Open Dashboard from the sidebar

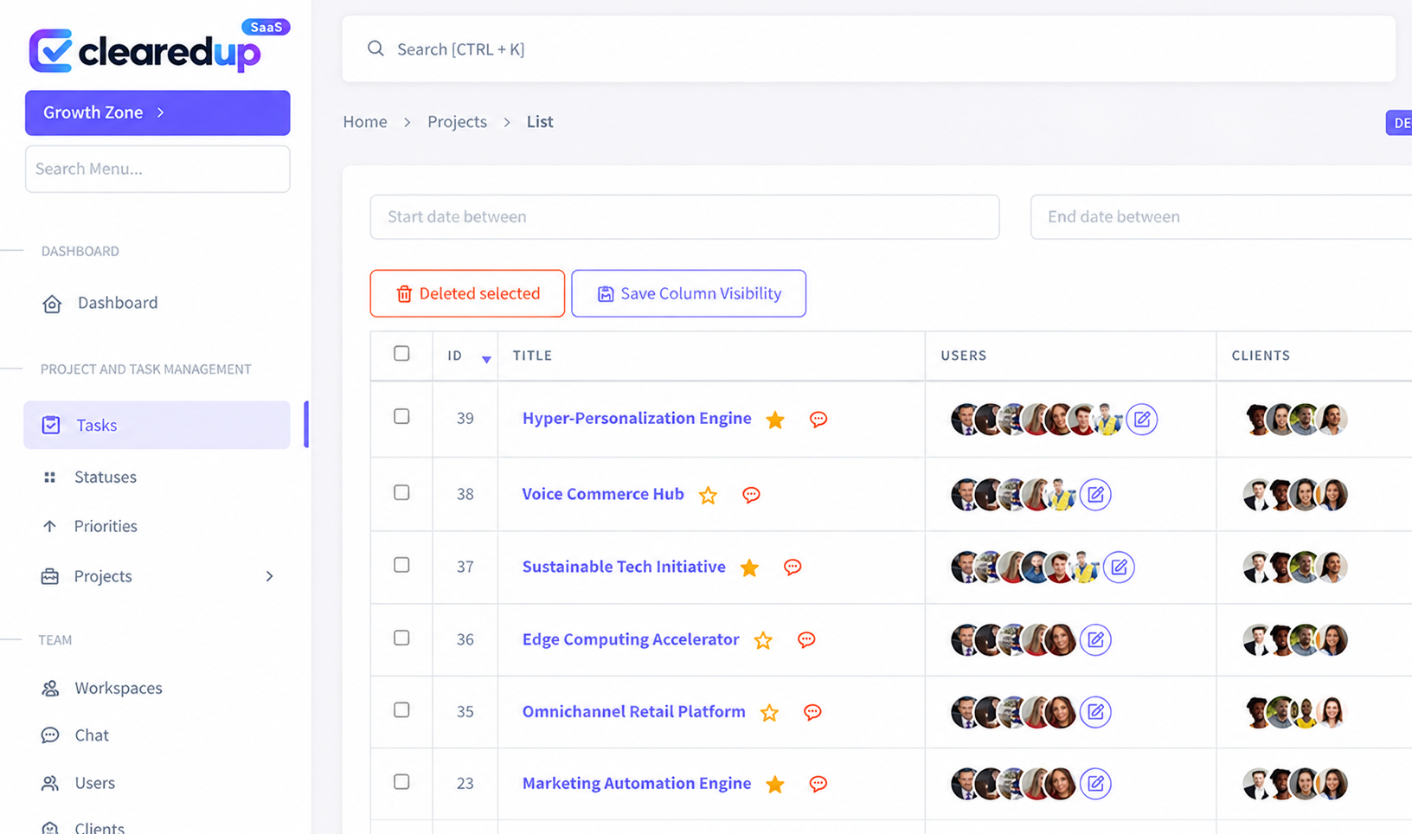click(117, 303)
